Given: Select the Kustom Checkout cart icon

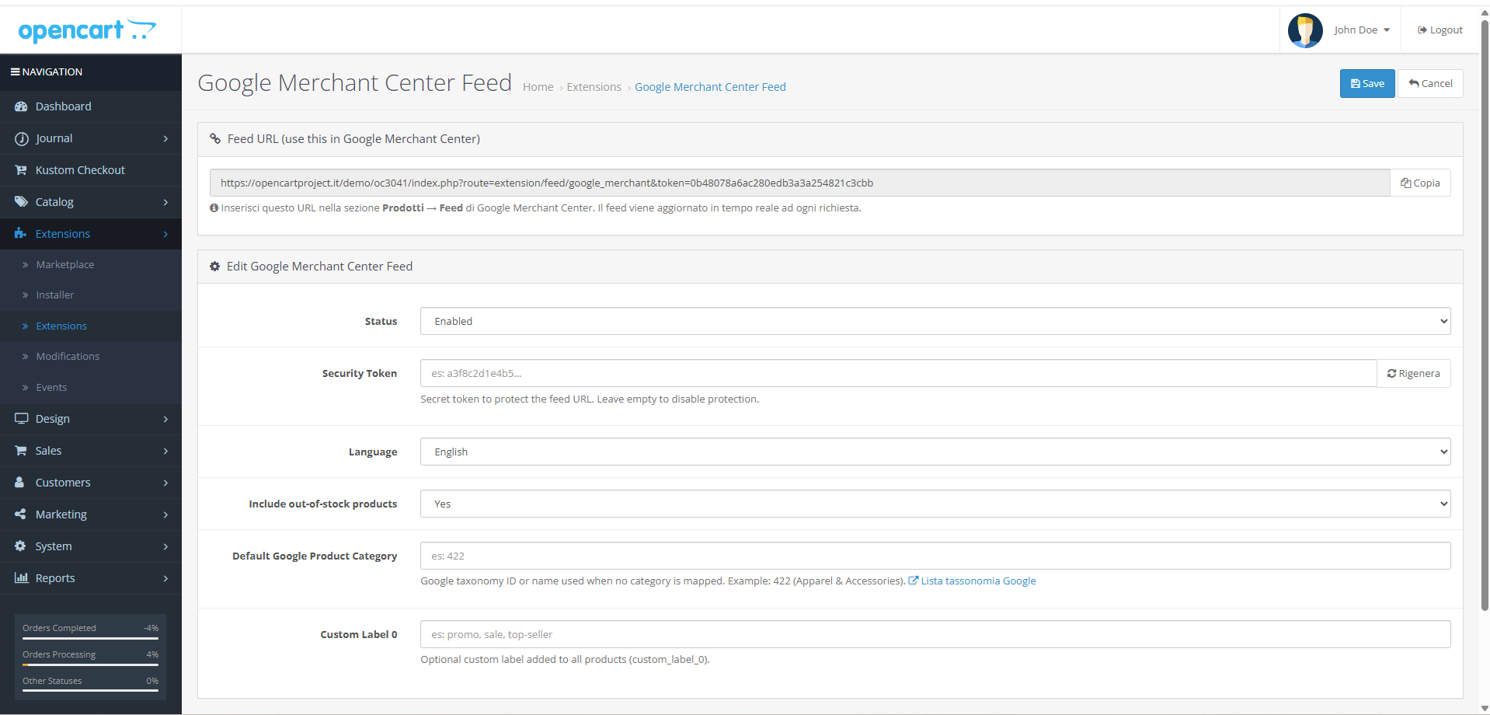Looking at the screenshot, I should (x=21, y=169).
